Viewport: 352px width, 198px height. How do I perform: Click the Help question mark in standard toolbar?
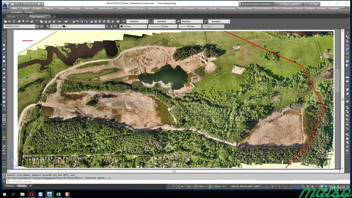tap(118, 21)
